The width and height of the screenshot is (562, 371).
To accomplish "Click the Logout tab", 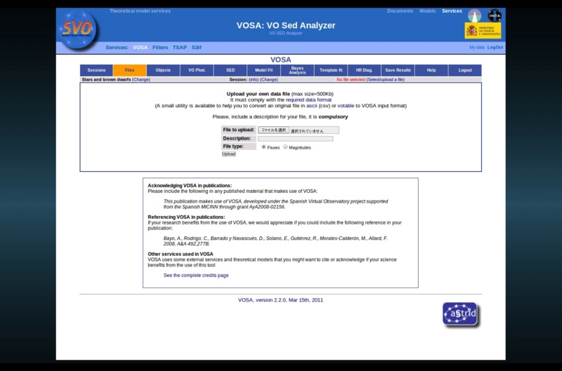I will pyautogui.click(x=465, y=70).
